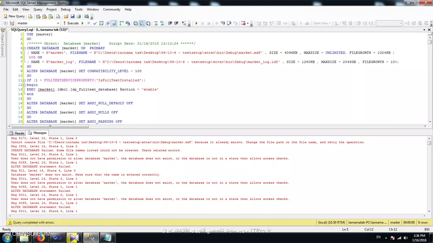Click the debug Continue arrow
Screen dimensions: 433x243
coord(196,24)
